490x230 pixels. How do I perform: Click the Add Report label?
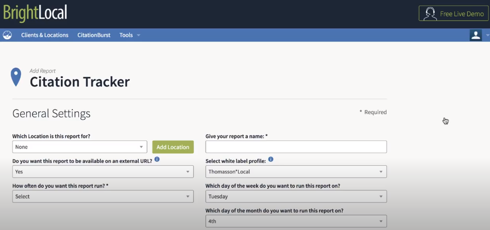[x=43, y=71]
